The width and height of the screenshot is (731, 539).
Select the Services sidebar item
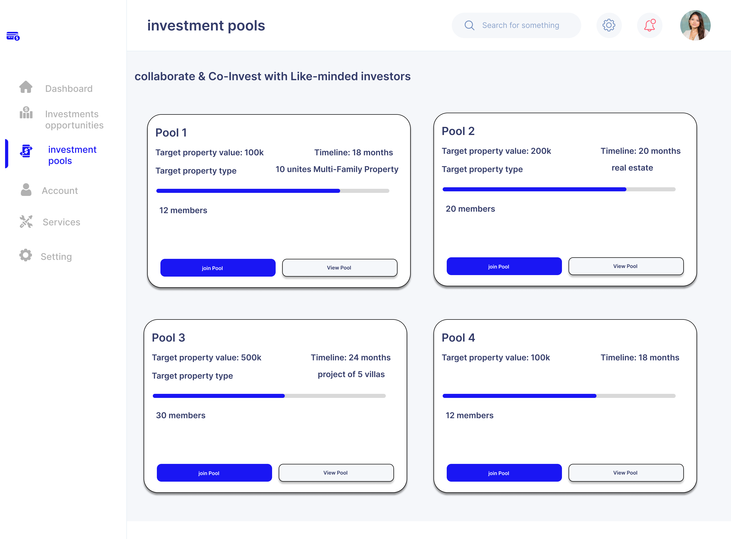[61, 222]
